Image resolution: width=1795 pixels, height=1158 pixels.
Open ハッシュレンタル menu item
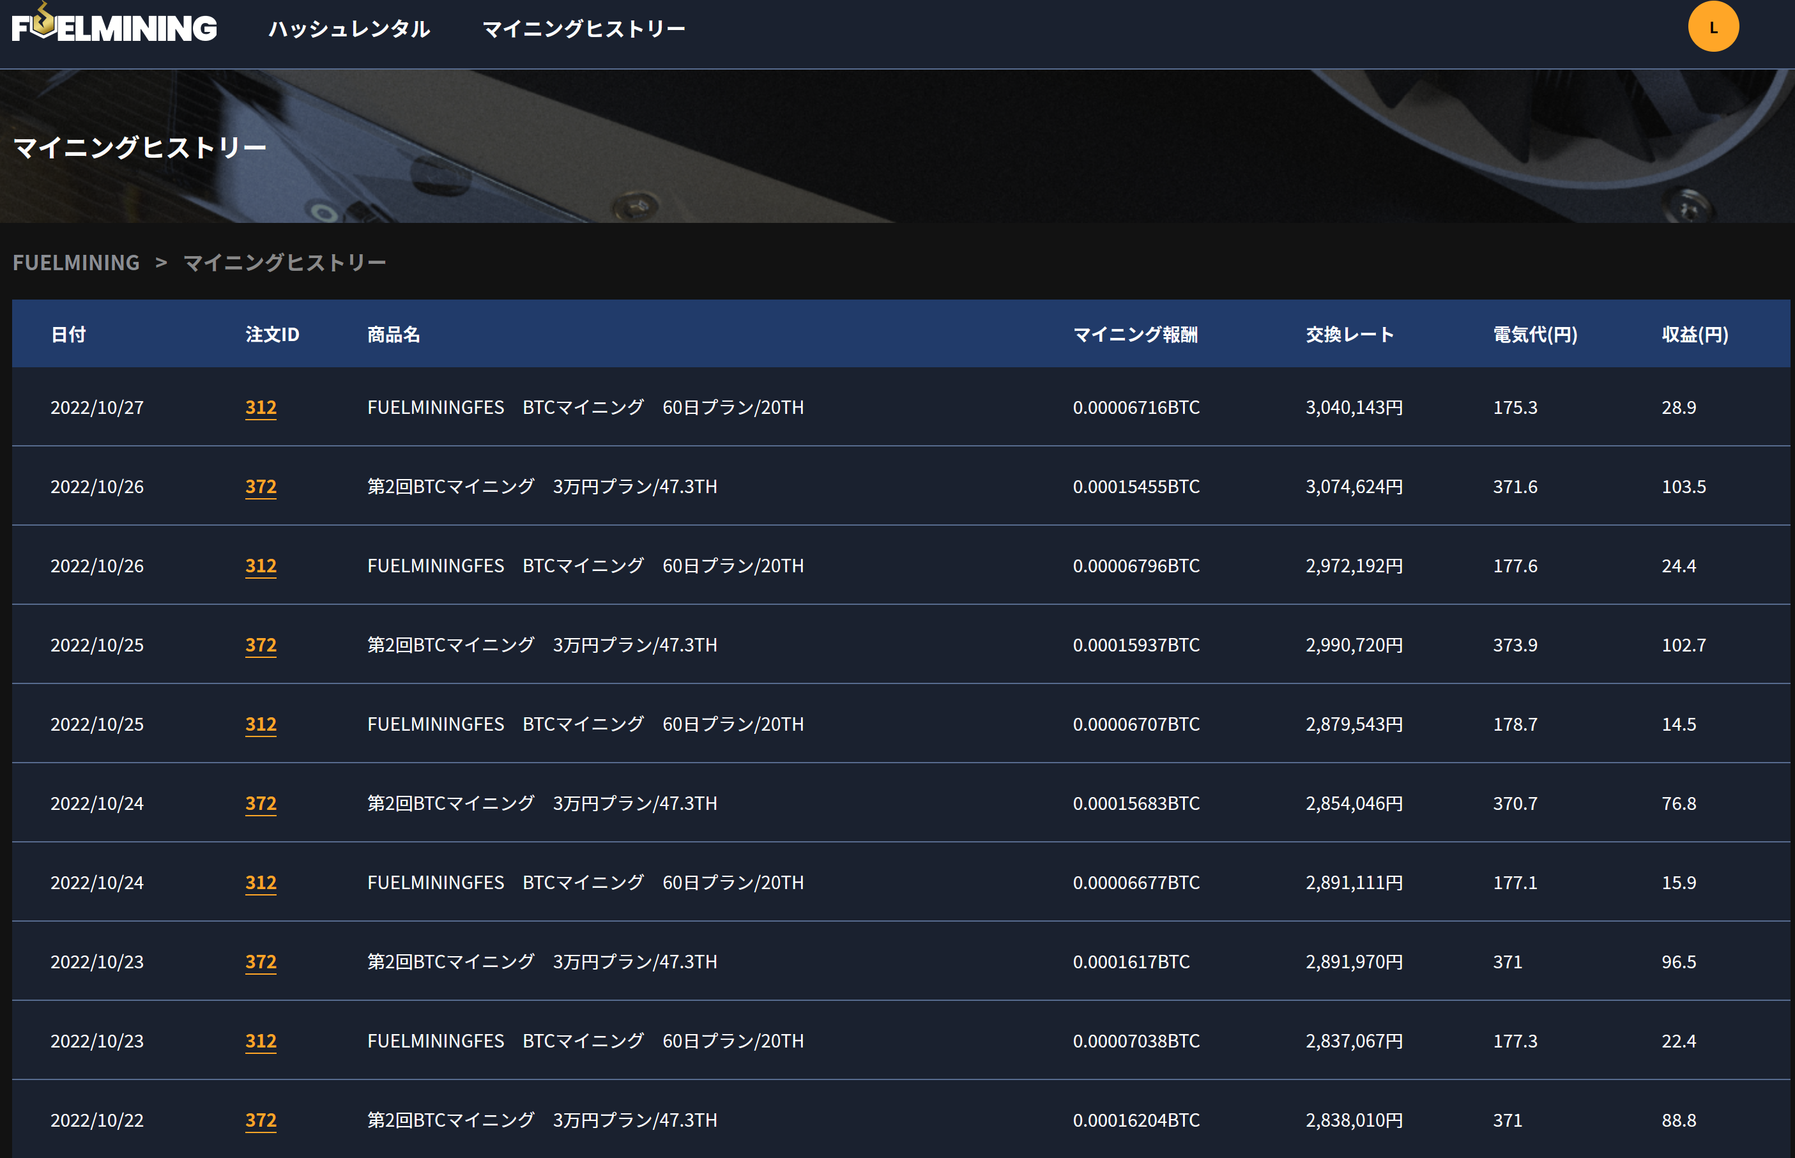[349, 29]
